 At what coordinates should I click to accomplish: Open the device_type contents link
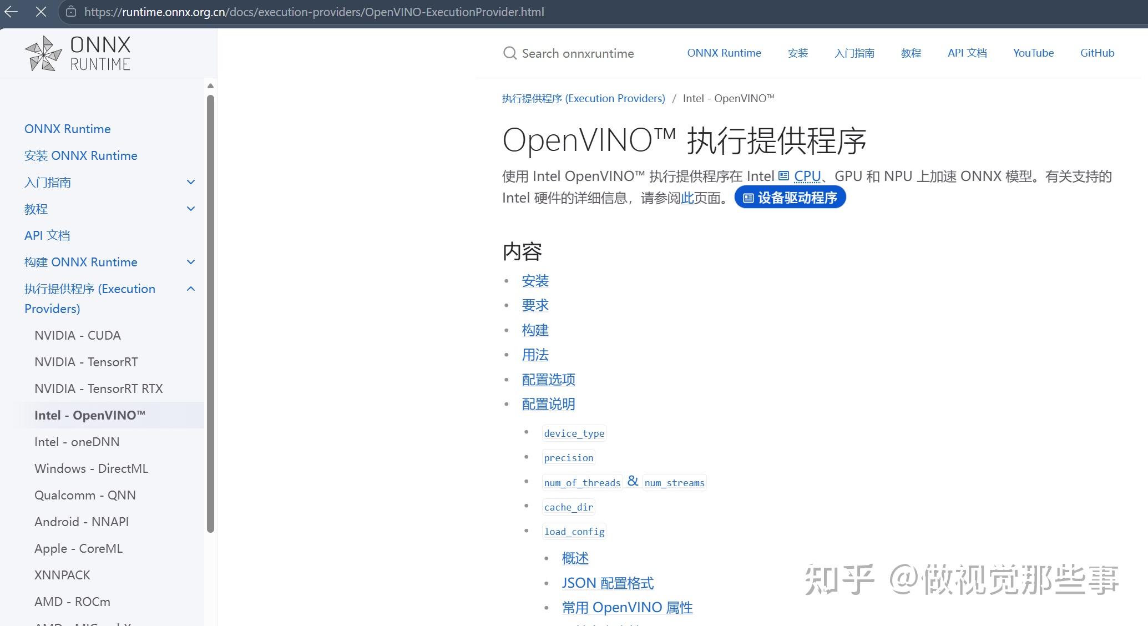pos(574,433)
